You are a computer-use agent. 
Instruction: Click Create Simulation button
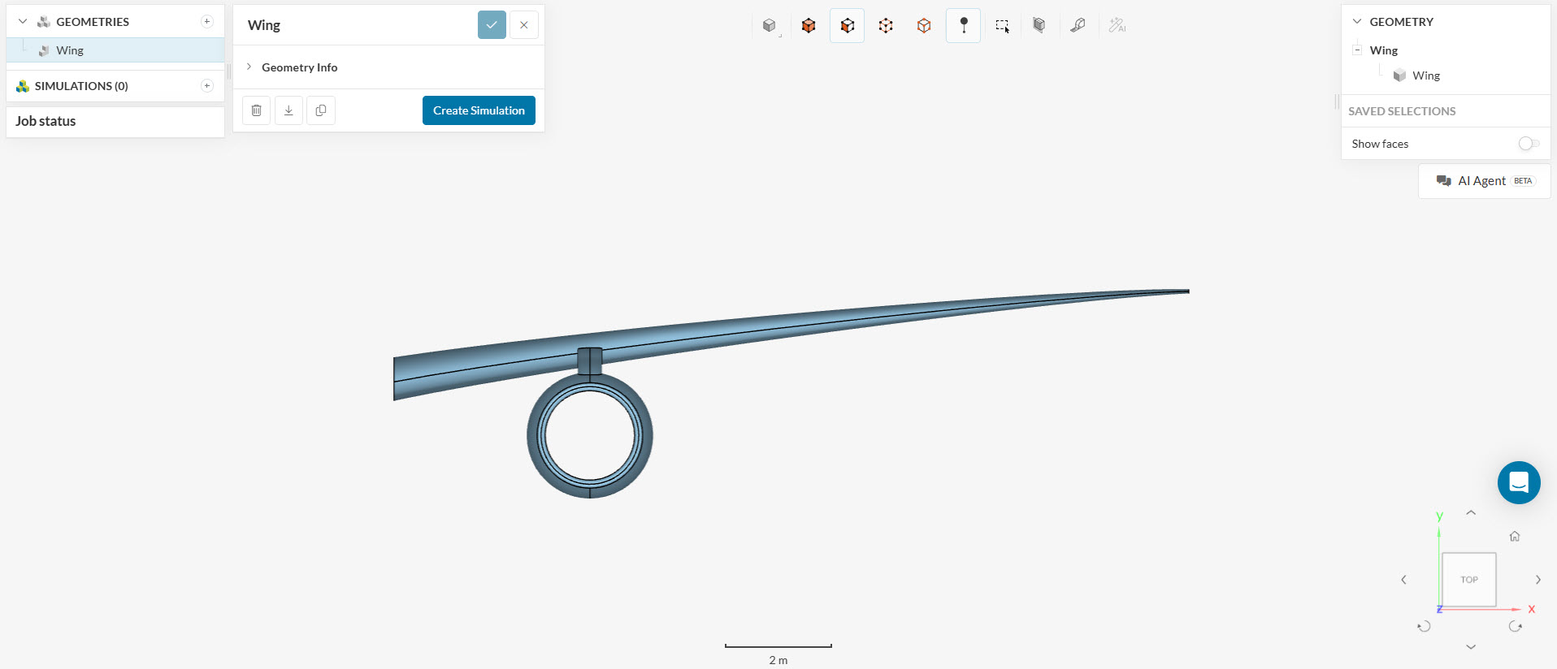point(479,110)
